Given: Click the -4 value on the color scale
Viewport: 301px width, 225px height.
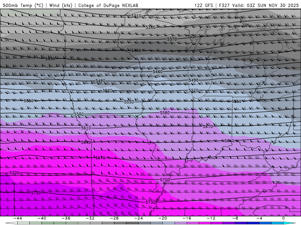Looking at the screenshot, I should tap(259, 218).
